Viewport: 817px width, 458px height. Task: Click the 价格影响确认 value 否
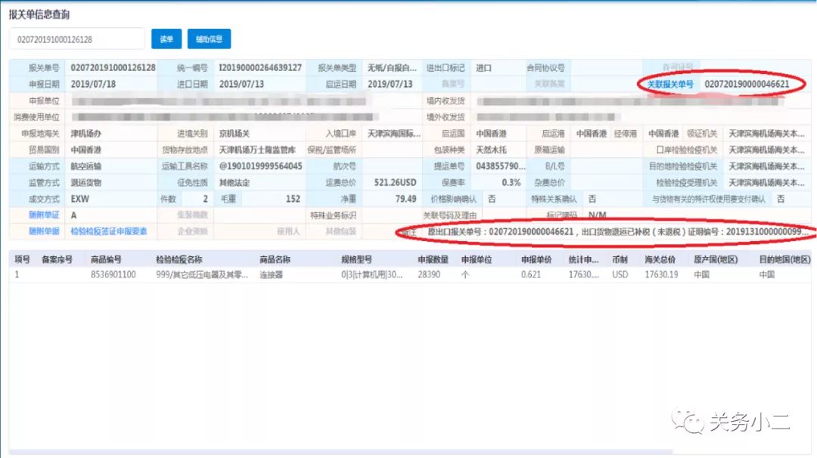[492, 199]
